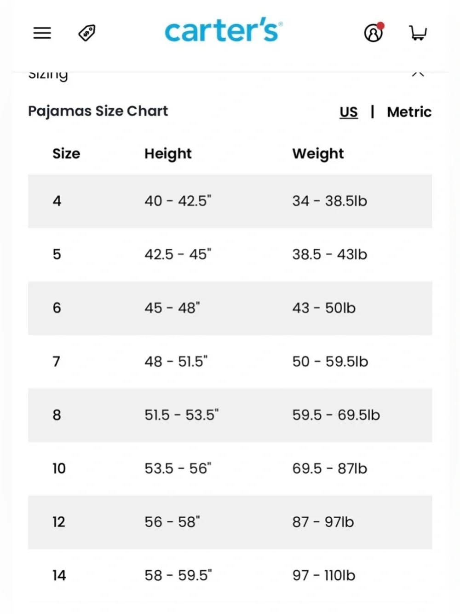Collapse the Sizing section chevron
Screen dimensions: 460x614
418,74
